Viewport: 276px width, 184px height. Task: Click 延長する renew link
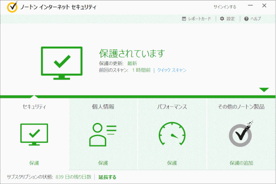click(x=107, y=177)
